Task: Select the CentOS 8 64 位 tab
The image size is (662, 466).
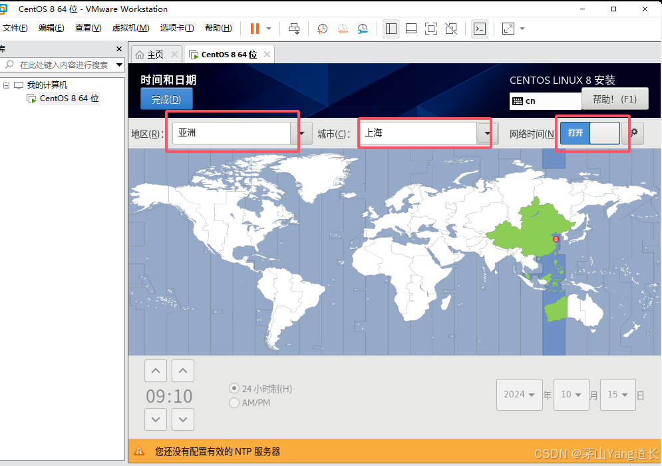Action: (x=229, y=55)
